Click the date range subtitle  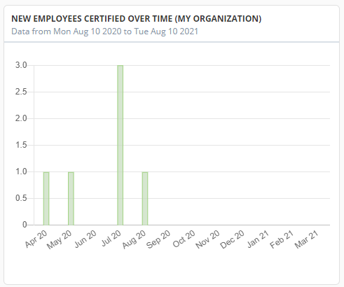pos(104,31)
